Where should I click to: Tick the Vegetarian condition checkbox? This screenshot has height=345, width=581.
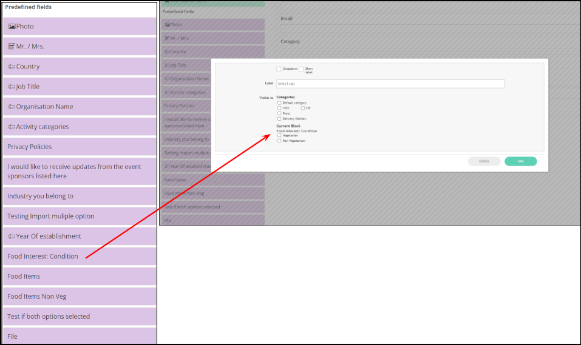pyautogui.click(x=279, y=135)
